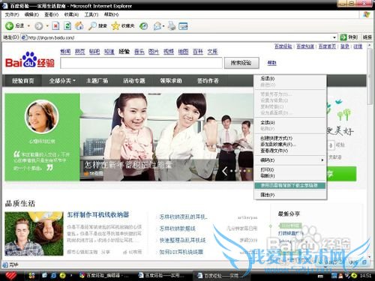Viewport: 375px width, 281px height.
Task: Open the 帮助(H) menu
Action: click(112, 14)
